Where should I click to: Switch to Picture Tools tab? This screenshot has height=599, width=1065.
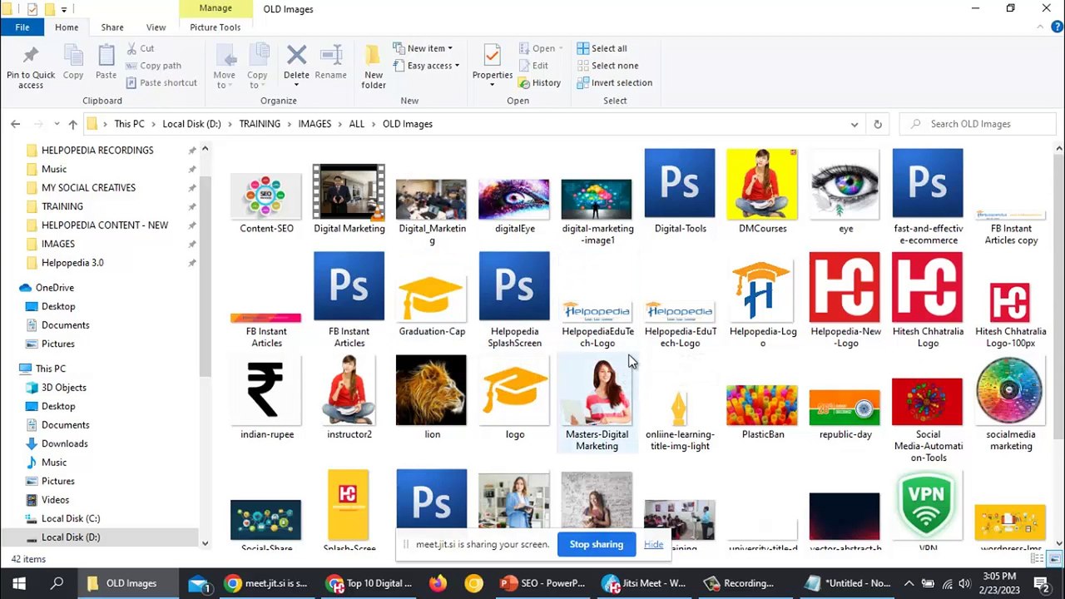click(x=215, y=27)
